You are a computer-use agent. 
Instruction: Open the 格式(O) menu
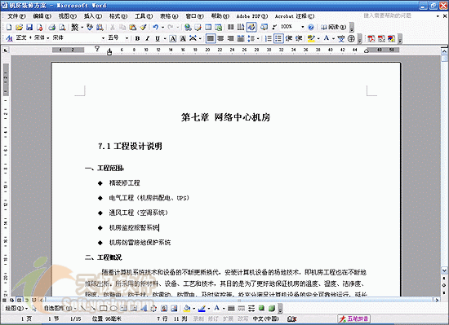[118, 16]
